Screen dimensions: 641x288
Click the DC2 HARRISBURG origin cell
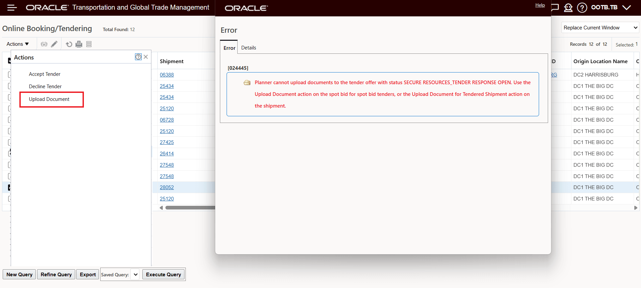[596, 75]
